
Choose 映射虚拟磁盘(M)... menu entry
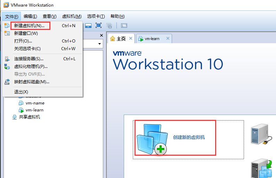43,82
